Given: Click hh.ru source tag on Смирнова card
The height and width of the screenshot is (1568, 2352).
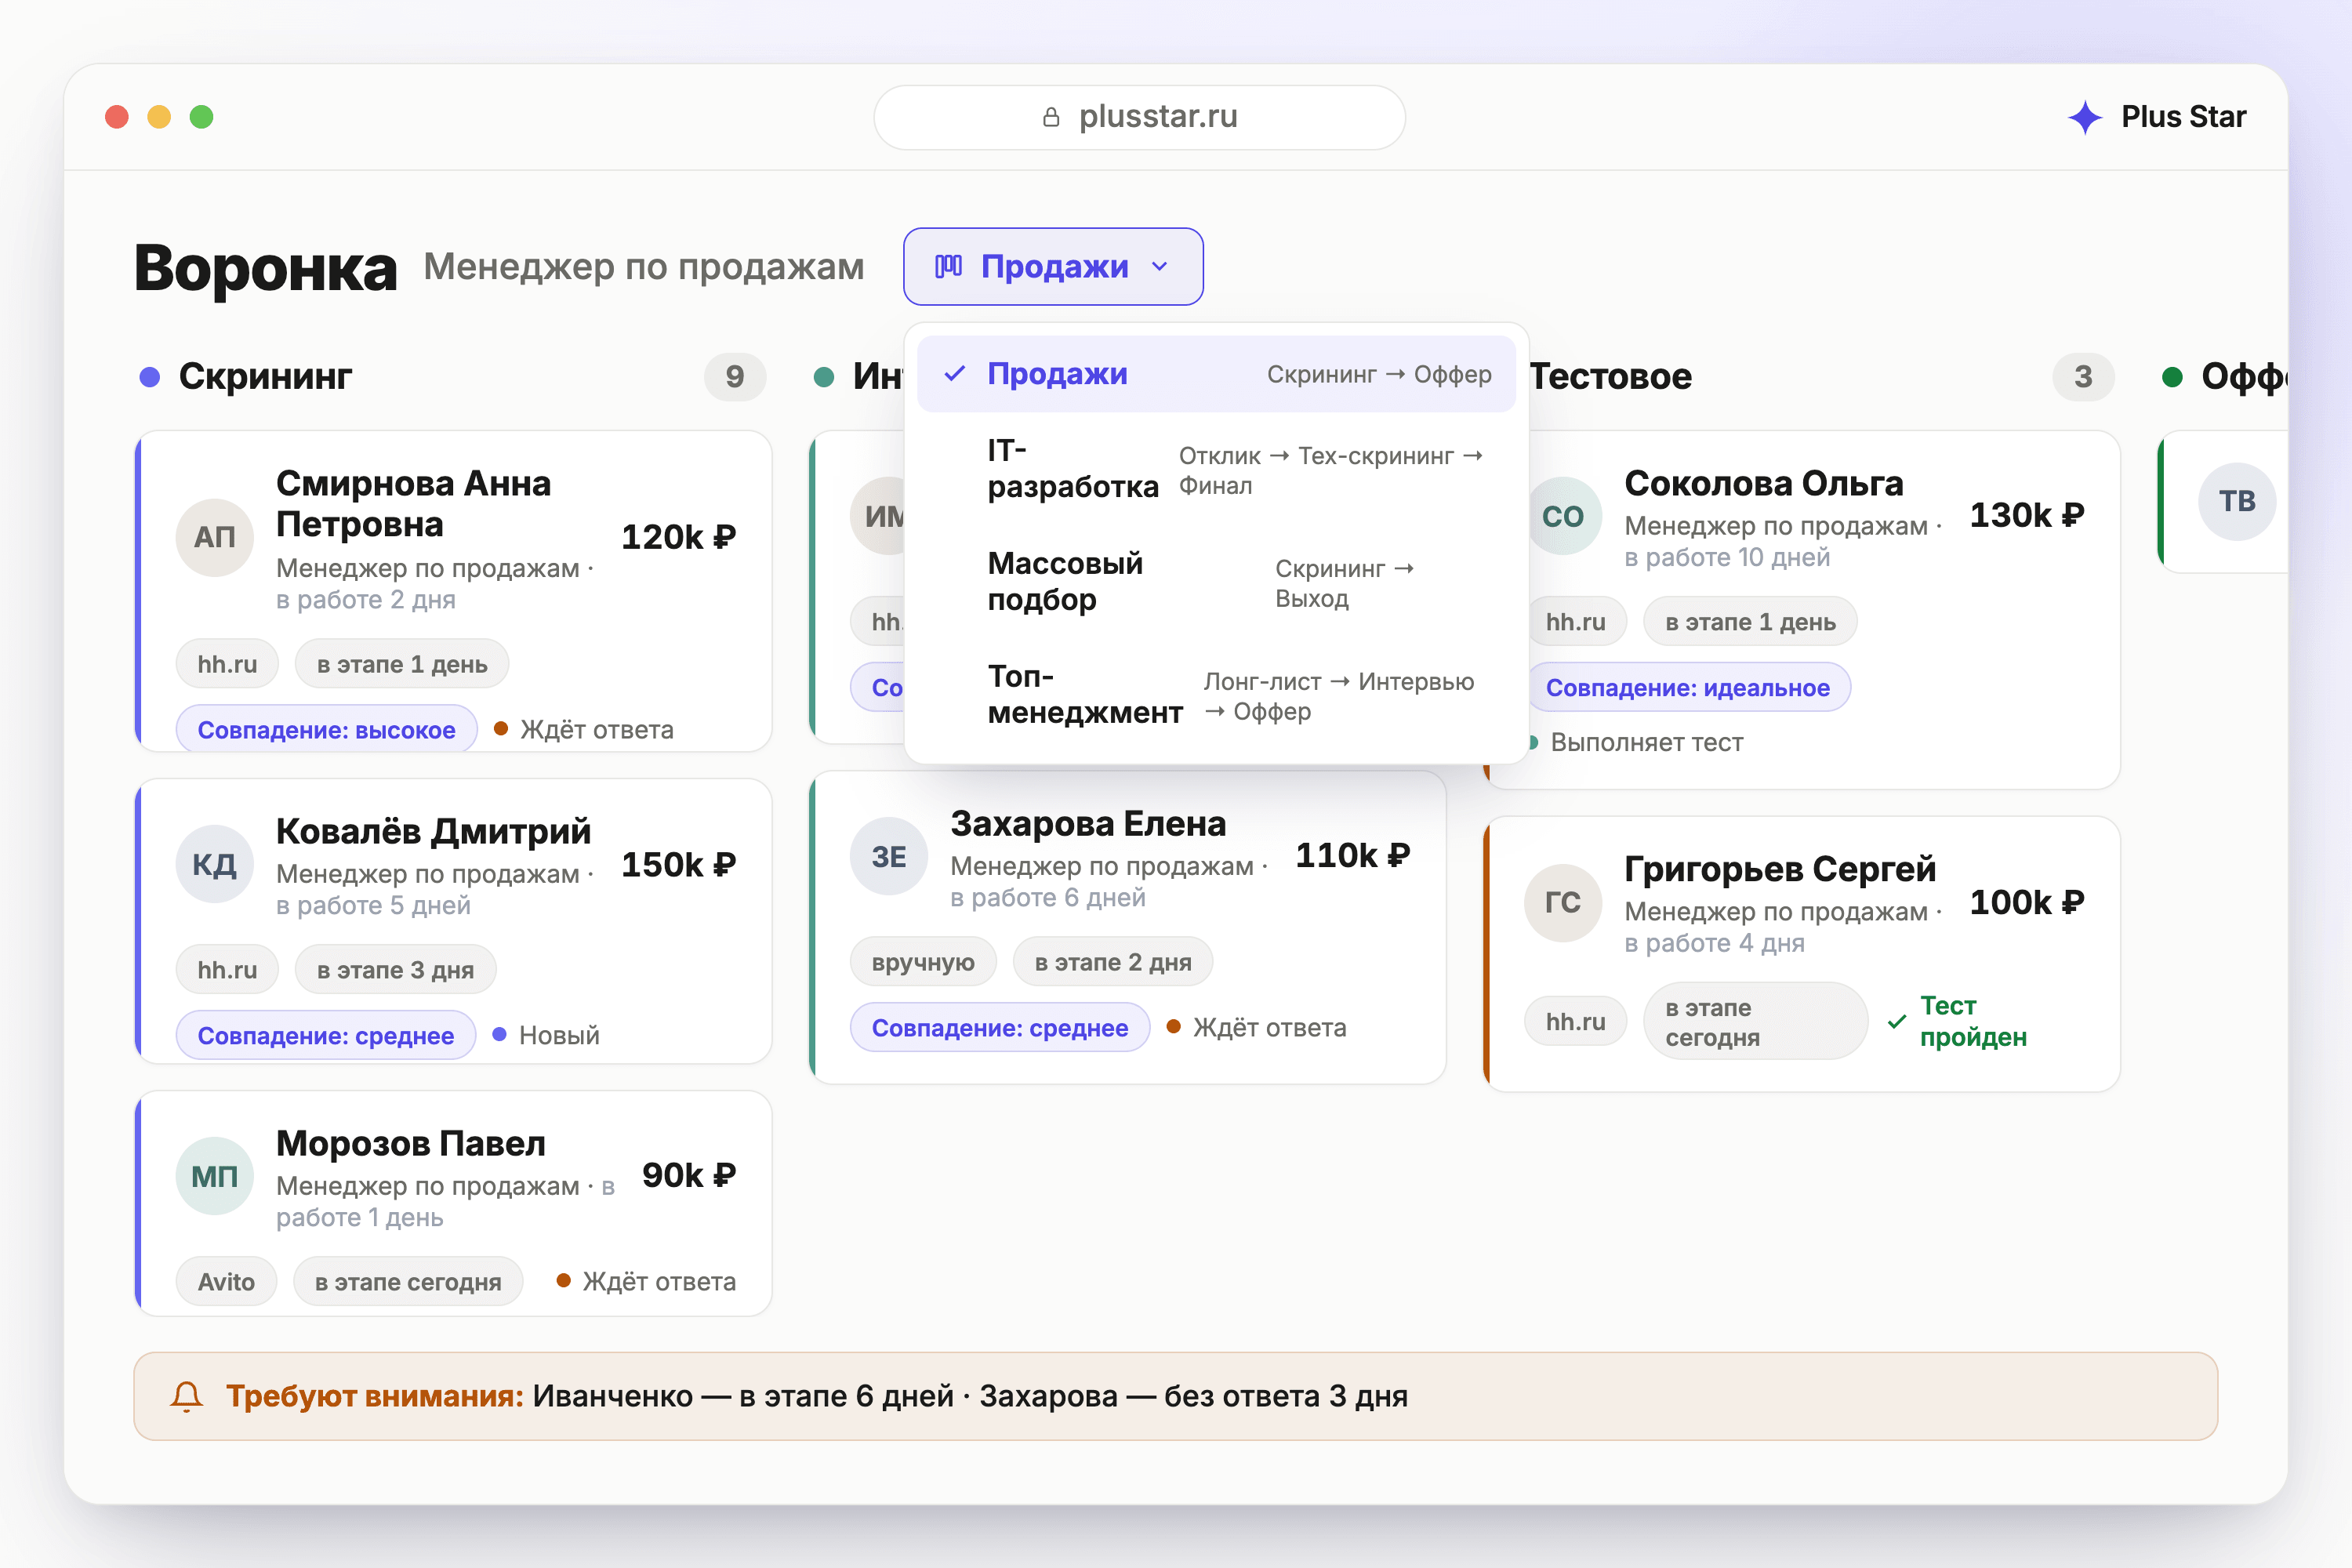Looking at the screenshot, I should [227, 664].
